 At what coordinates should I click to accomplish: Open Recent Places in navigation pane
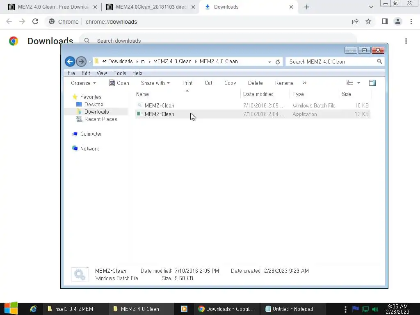97,119
